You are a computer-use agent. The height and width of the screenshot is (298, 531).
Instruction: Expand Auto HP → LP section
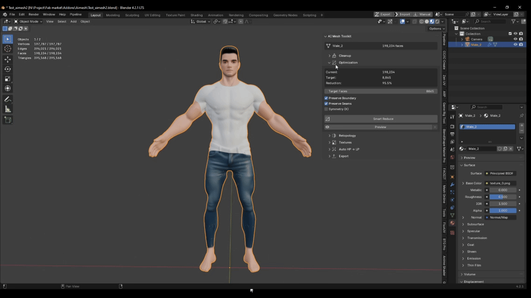point(329,149)
